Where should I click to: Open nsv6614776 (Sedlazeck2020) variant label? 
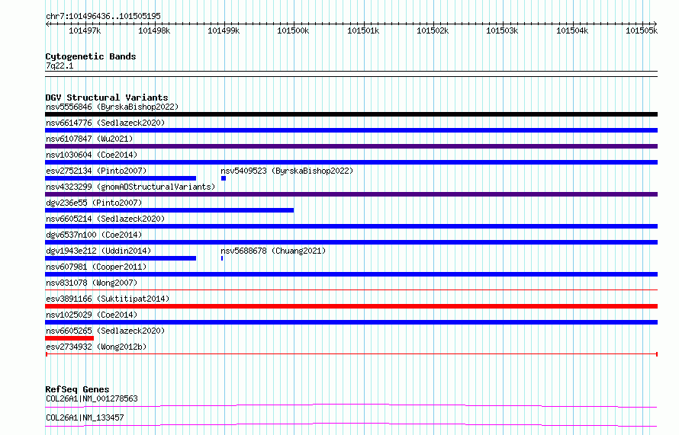tap(105, 123)
